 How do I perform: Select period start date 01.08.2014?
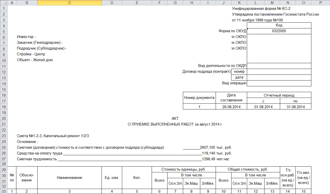click(263, 107)
